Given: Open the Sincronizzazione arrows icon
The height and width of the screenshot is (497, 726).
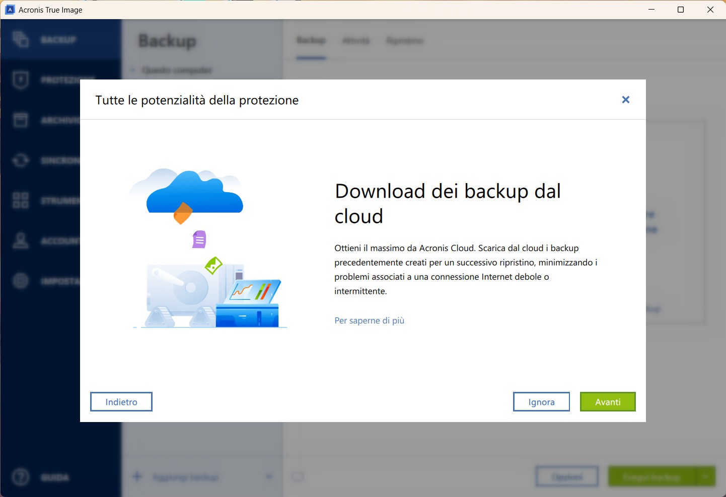Looking at the screenshot, I should click(21, 160).
